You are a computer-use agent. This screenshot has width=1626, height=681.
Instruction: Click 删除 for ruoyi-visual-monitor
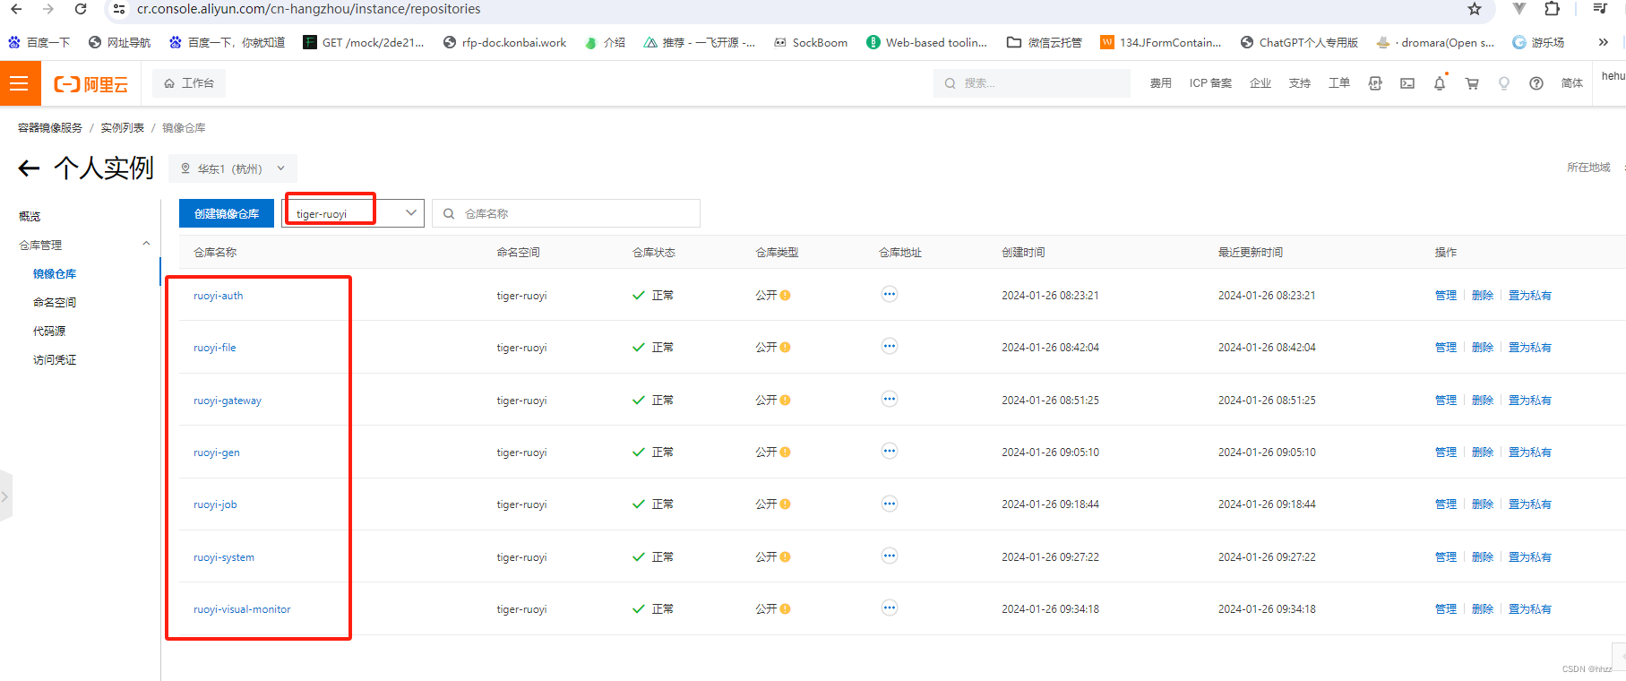pyautogui.click(x=1483, y=609)
